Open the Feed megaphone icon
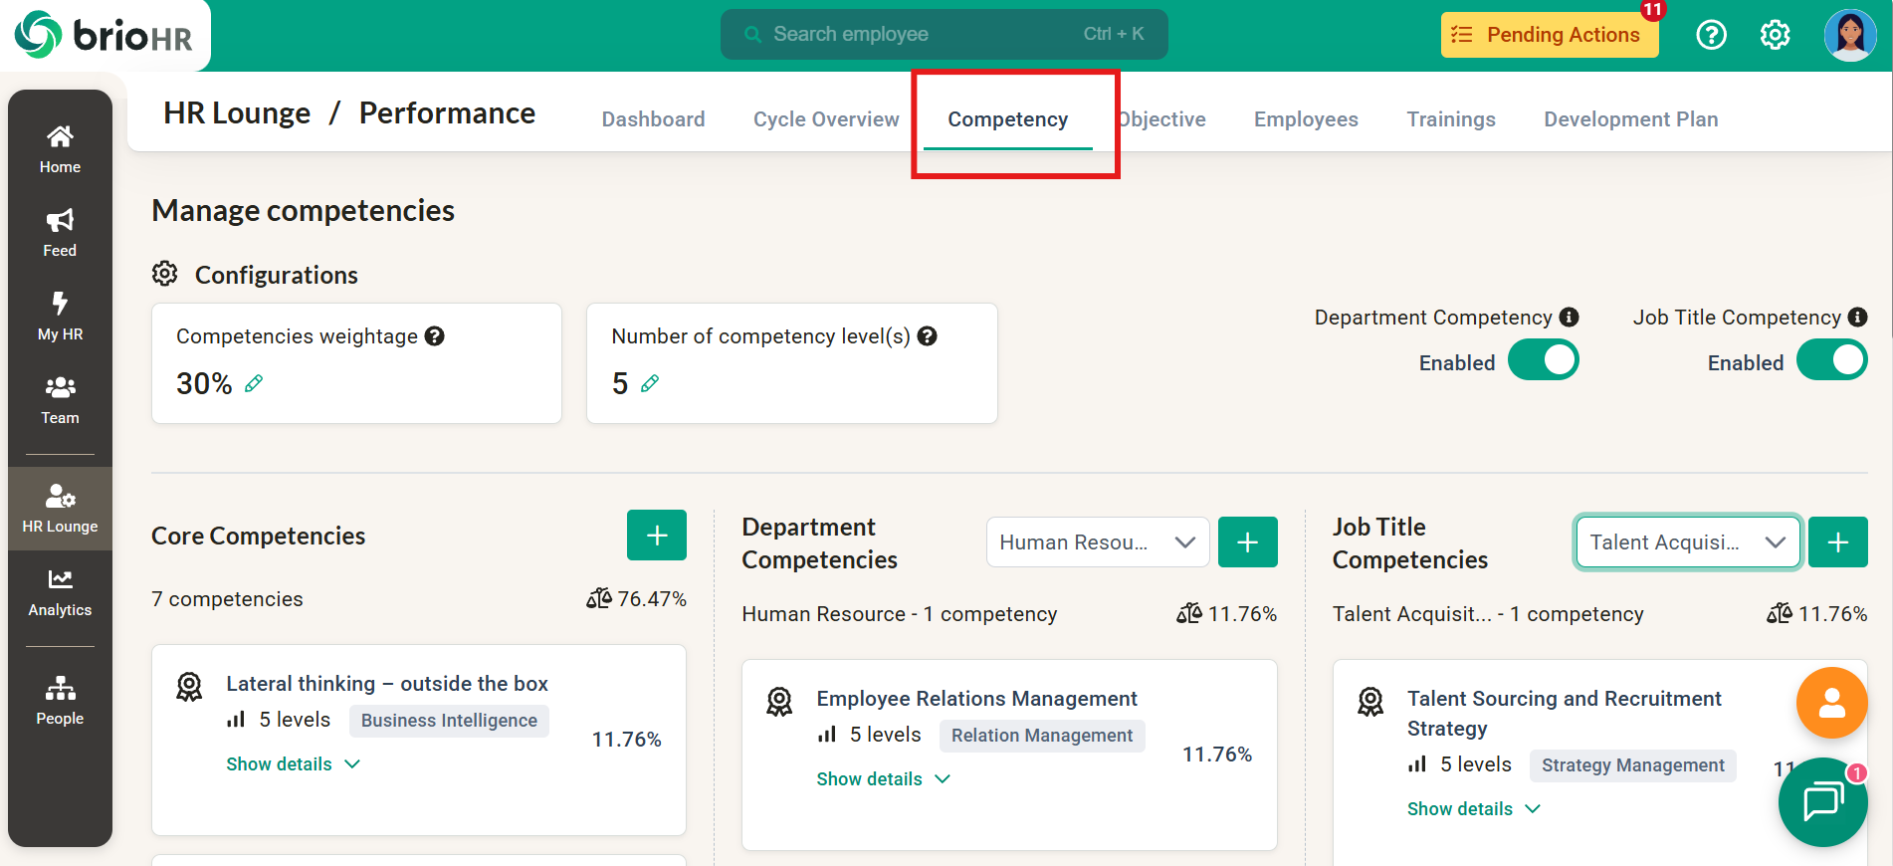1893x866 pixels. point(60,221)
